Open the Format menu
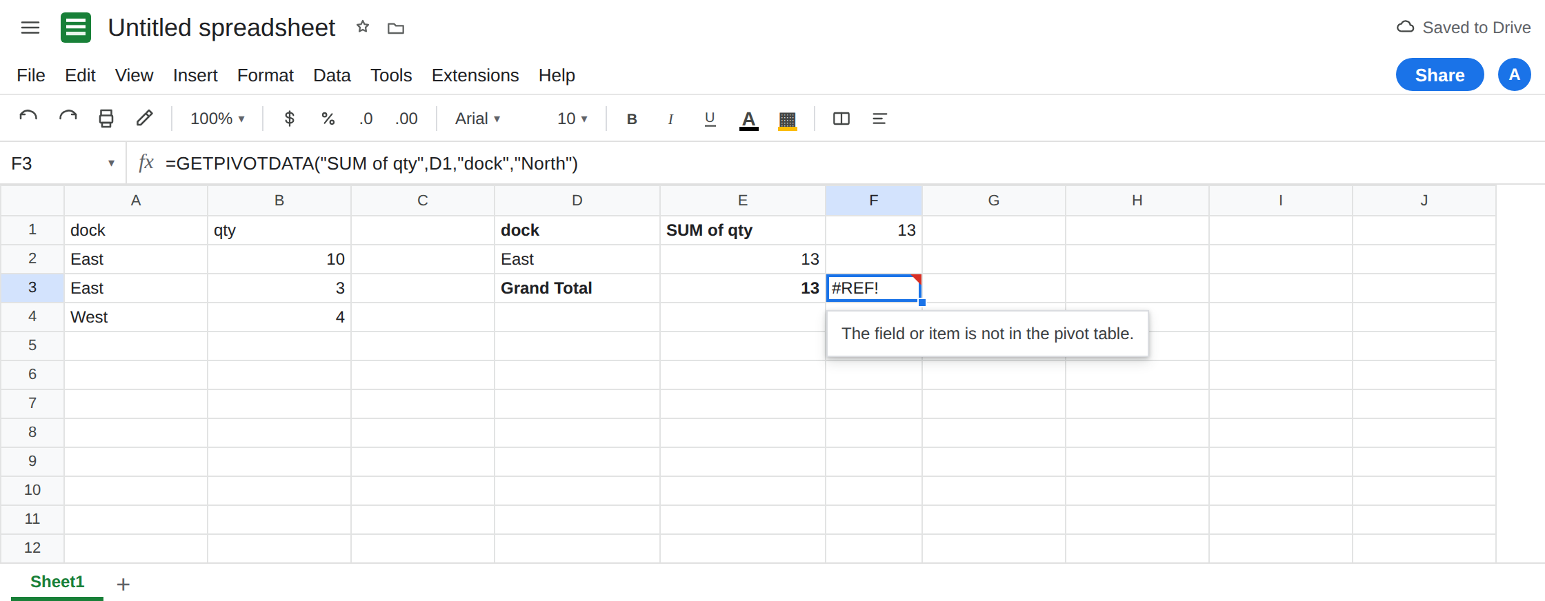Viewport: 1545px width, 601px height. (266, 75)
